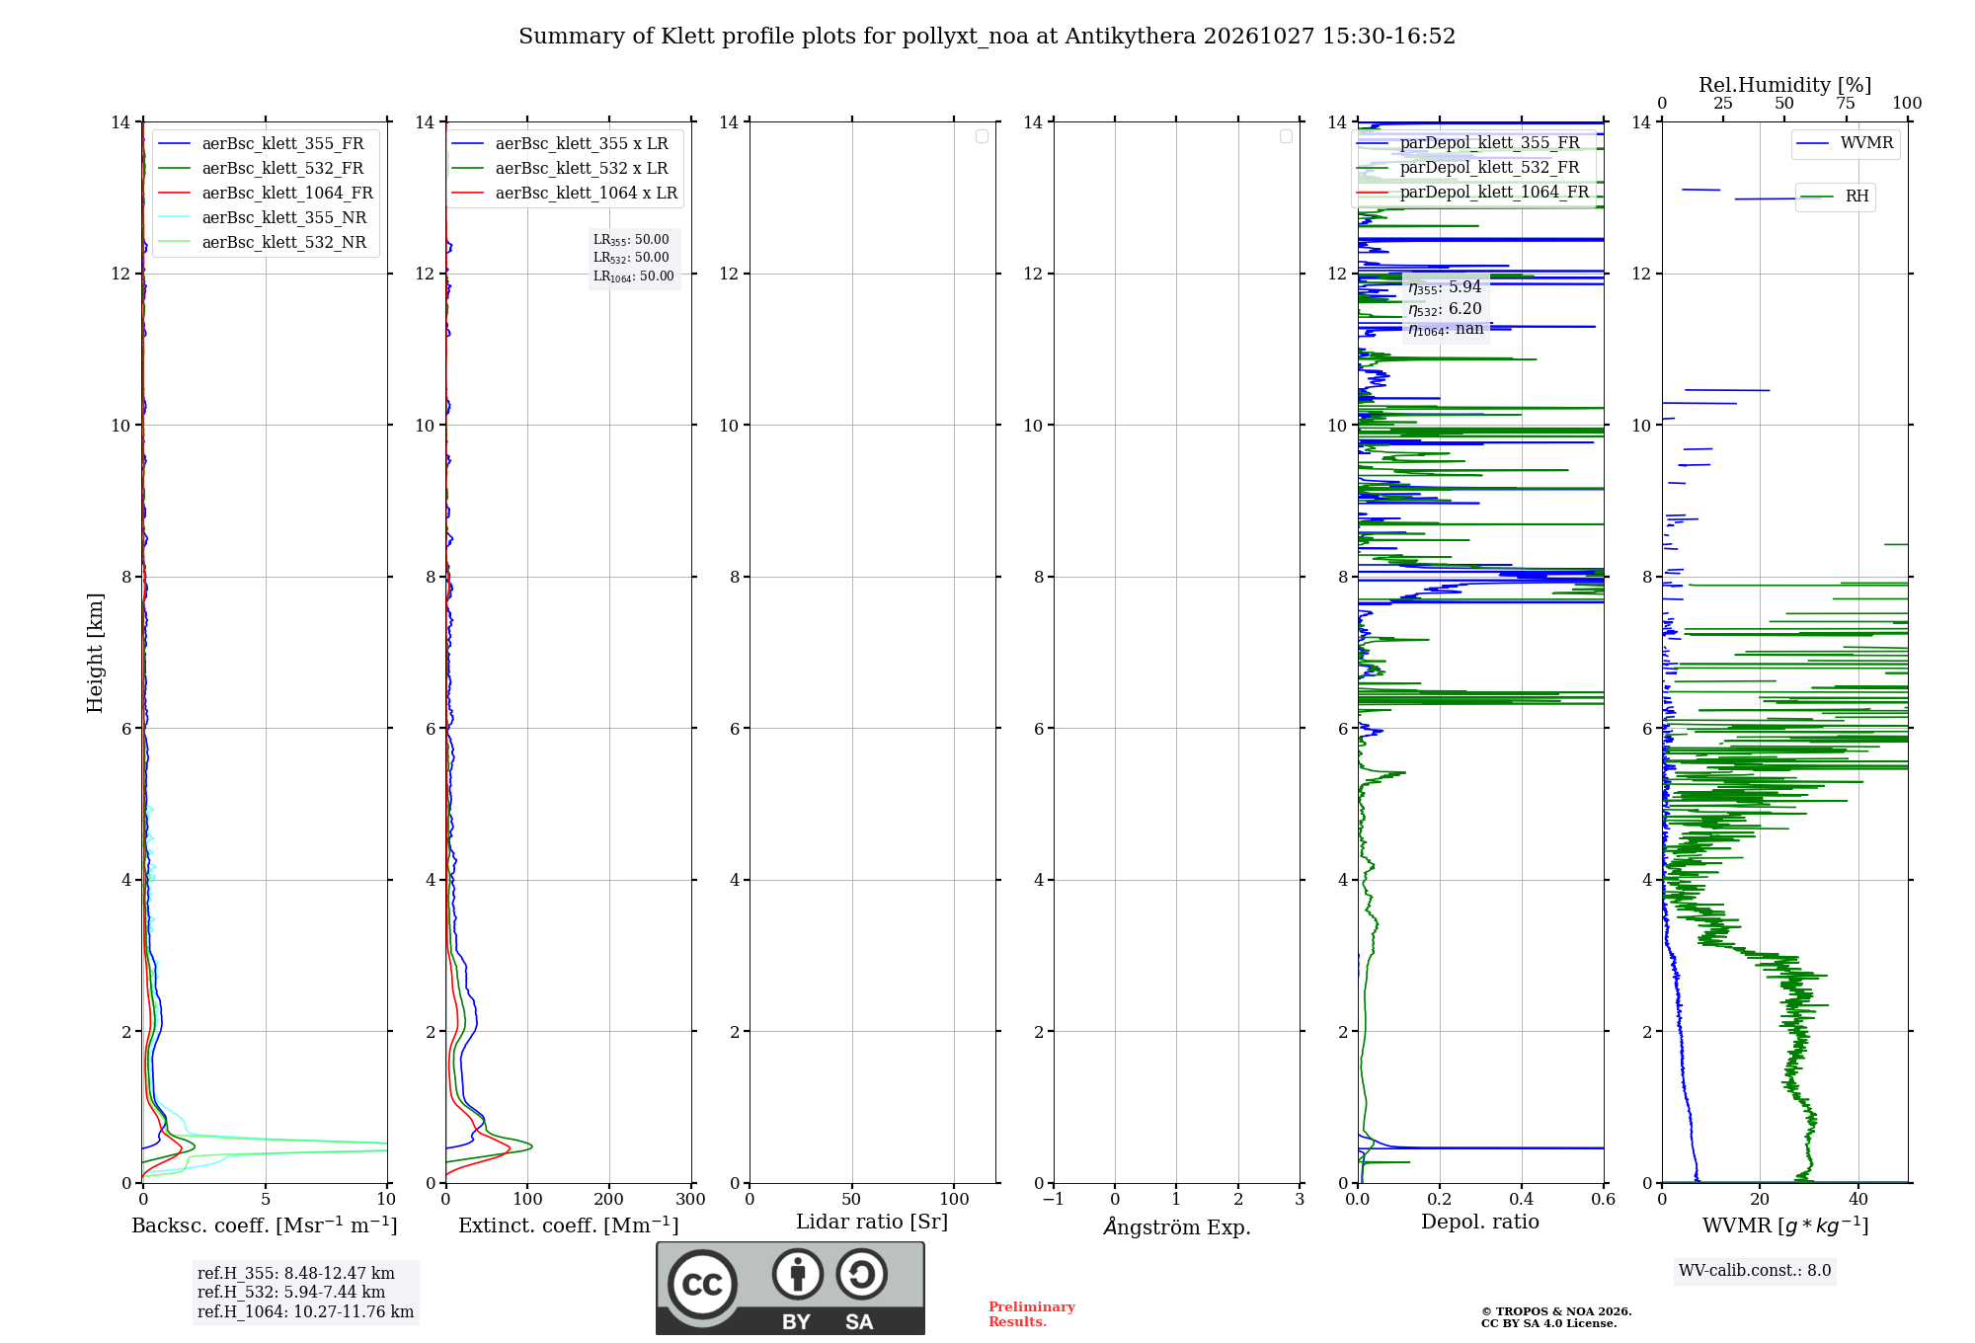The height and width of the screenshot is (1343, 1975).
Task: Click the η1064: nan annotation
Action: 1446,330
